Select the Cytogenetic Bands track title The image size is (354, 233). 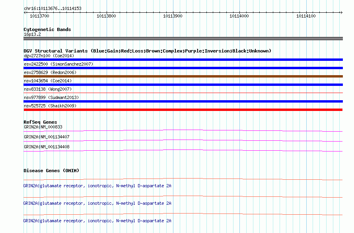pos(47,29)
